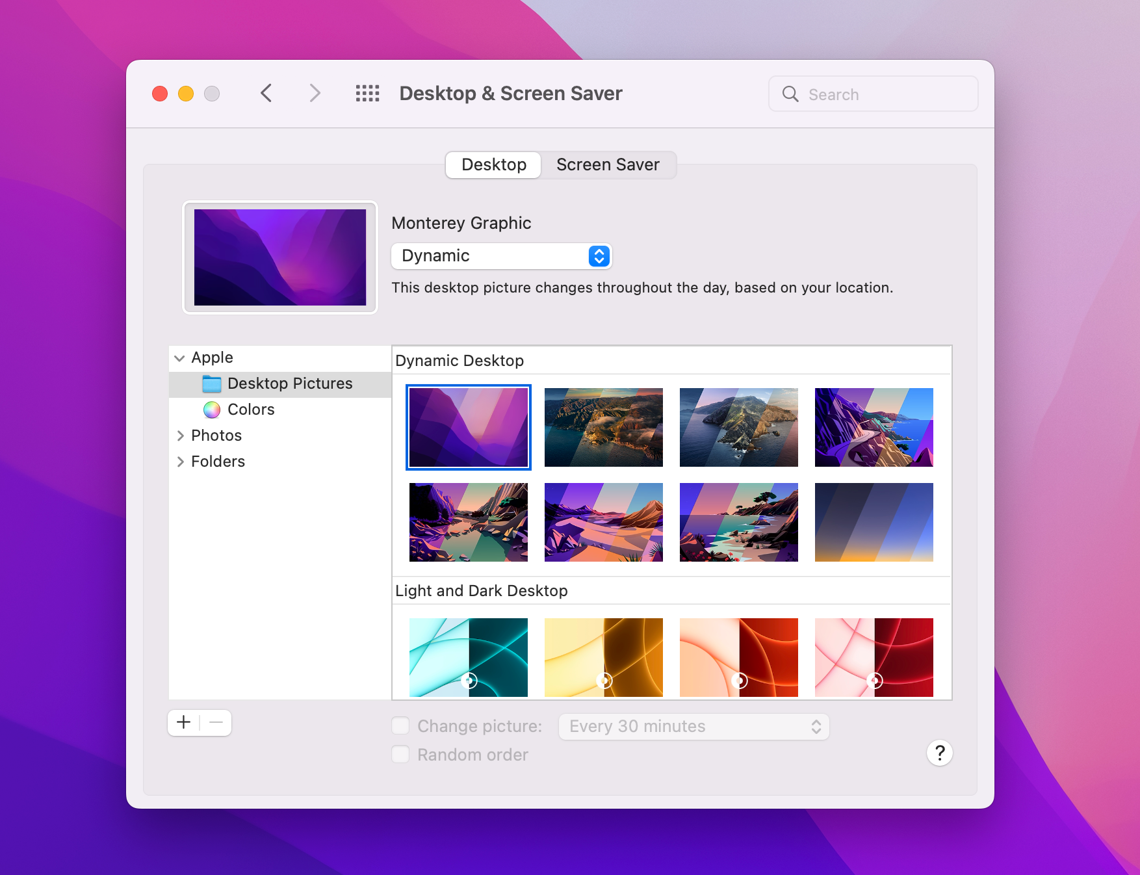The height and width of the screenshot is (875, 1140).
Task: Go back with the left chevron
Action: click(x=266, y=94)
